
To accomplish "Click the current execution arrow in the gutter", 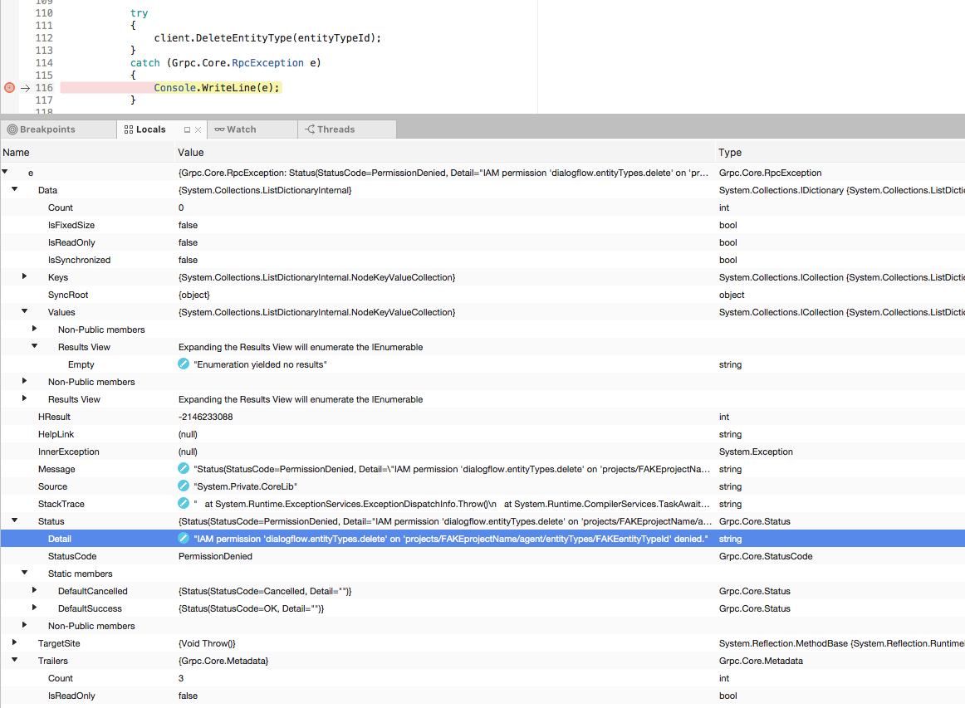I will [x=25, y=87].
